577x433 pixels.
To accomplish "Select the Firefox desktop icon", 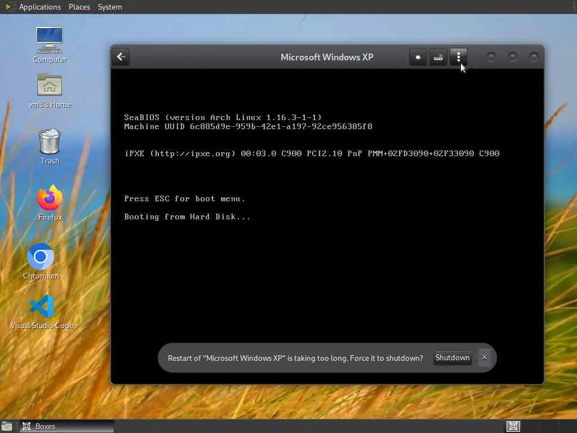I will (x=50, y=202).
